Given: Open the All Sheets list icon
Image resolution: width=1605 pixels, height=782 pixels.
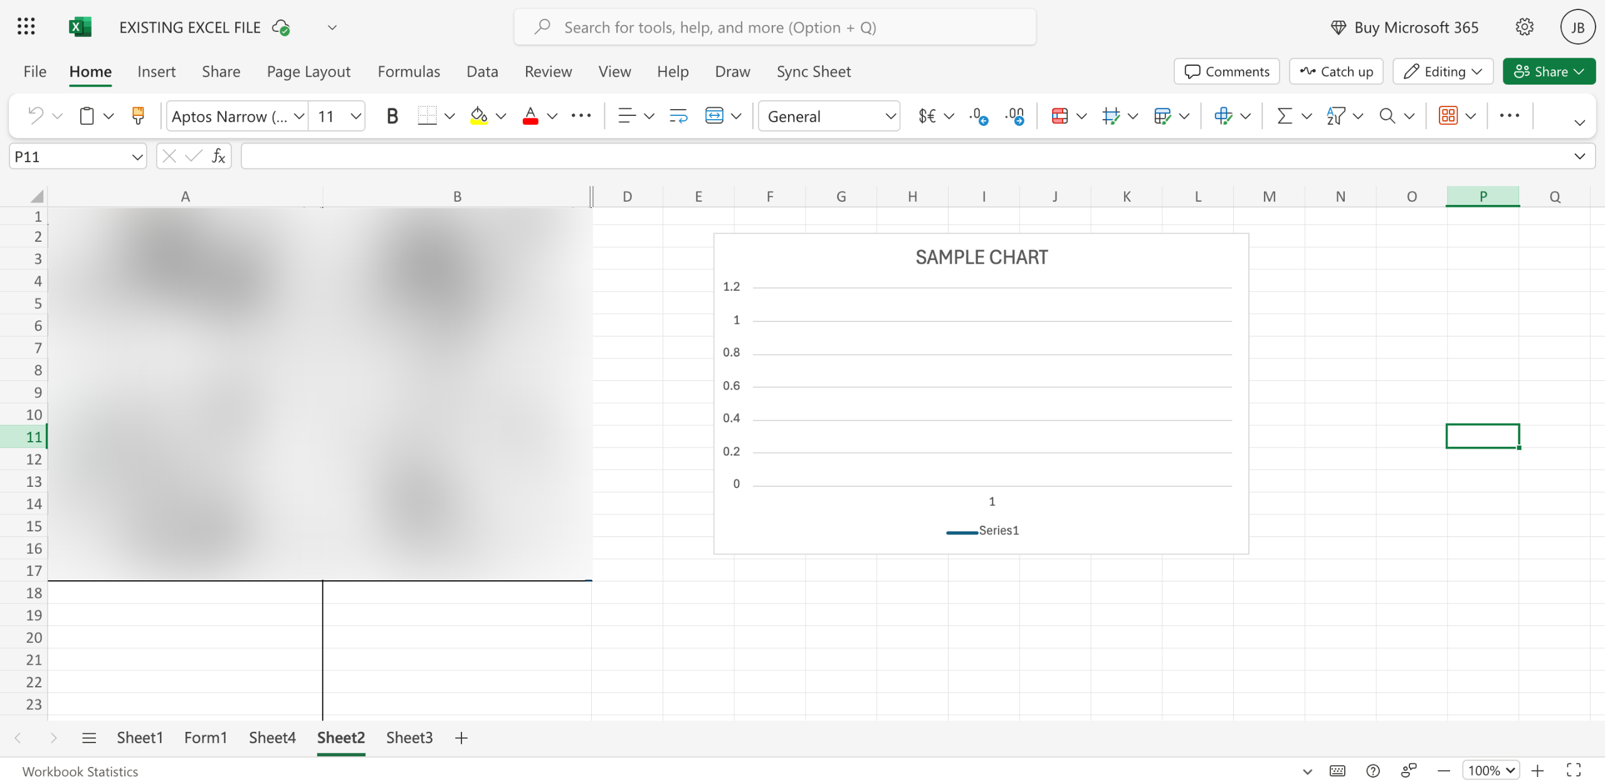Looking at the screenshot, I should [x=89, y=738].
